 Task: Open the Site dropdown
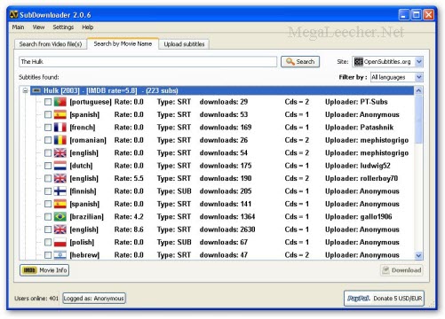(x=418, y=62)
